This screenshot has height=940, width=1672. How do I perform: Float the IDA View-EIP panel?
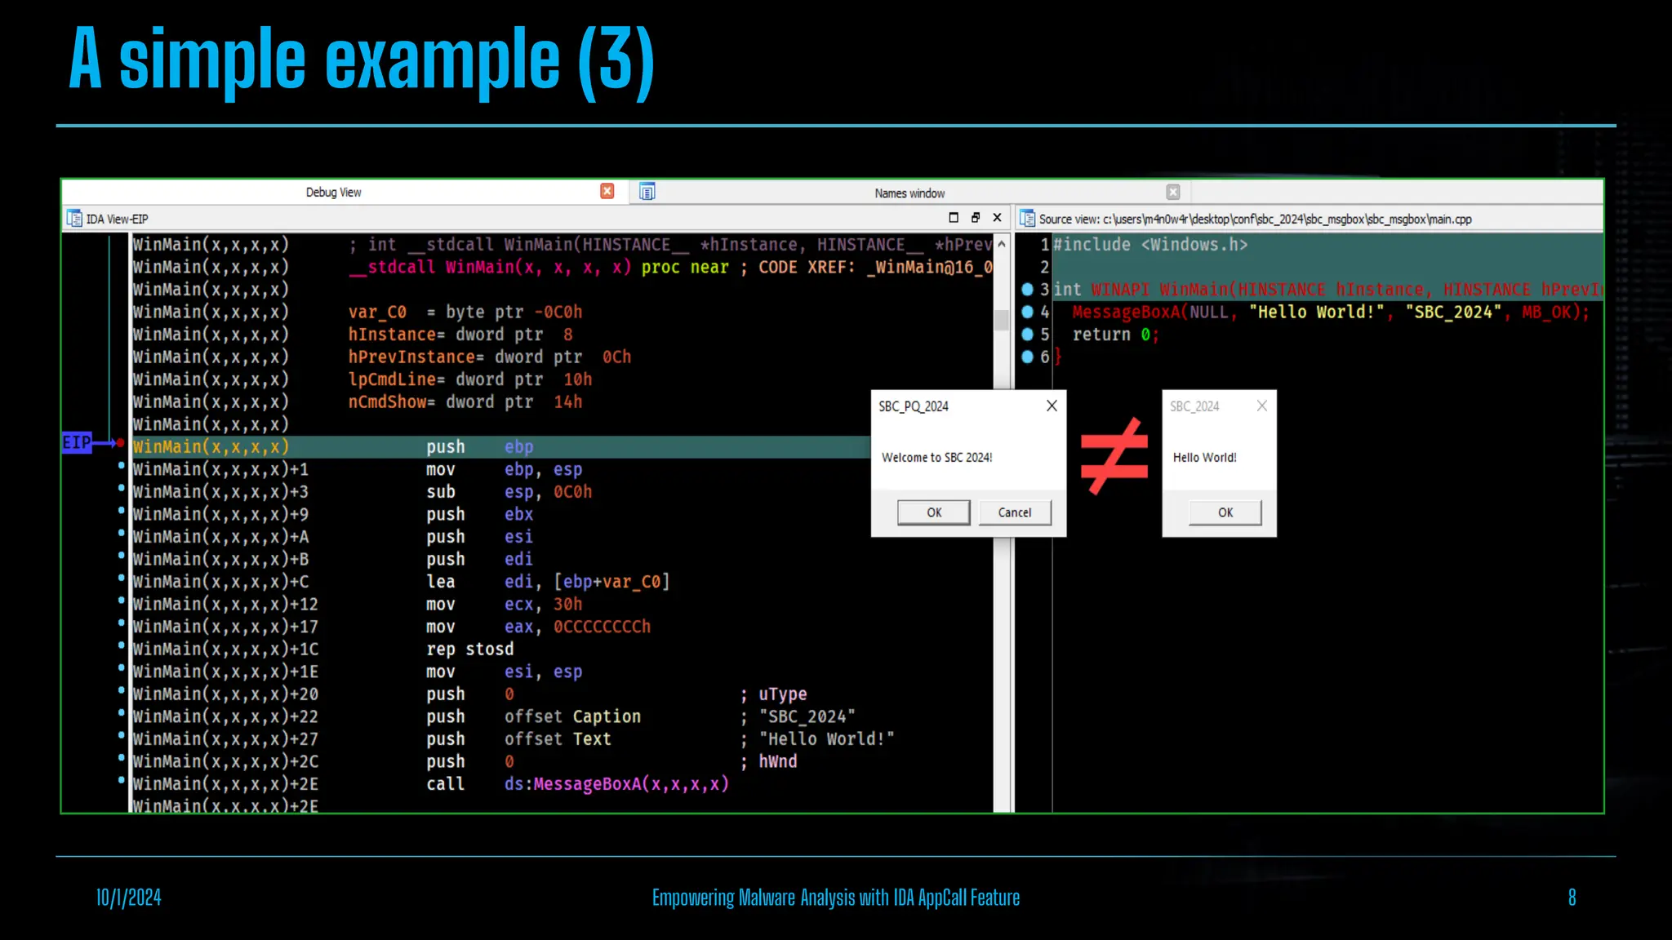click(x=975, y=218)
